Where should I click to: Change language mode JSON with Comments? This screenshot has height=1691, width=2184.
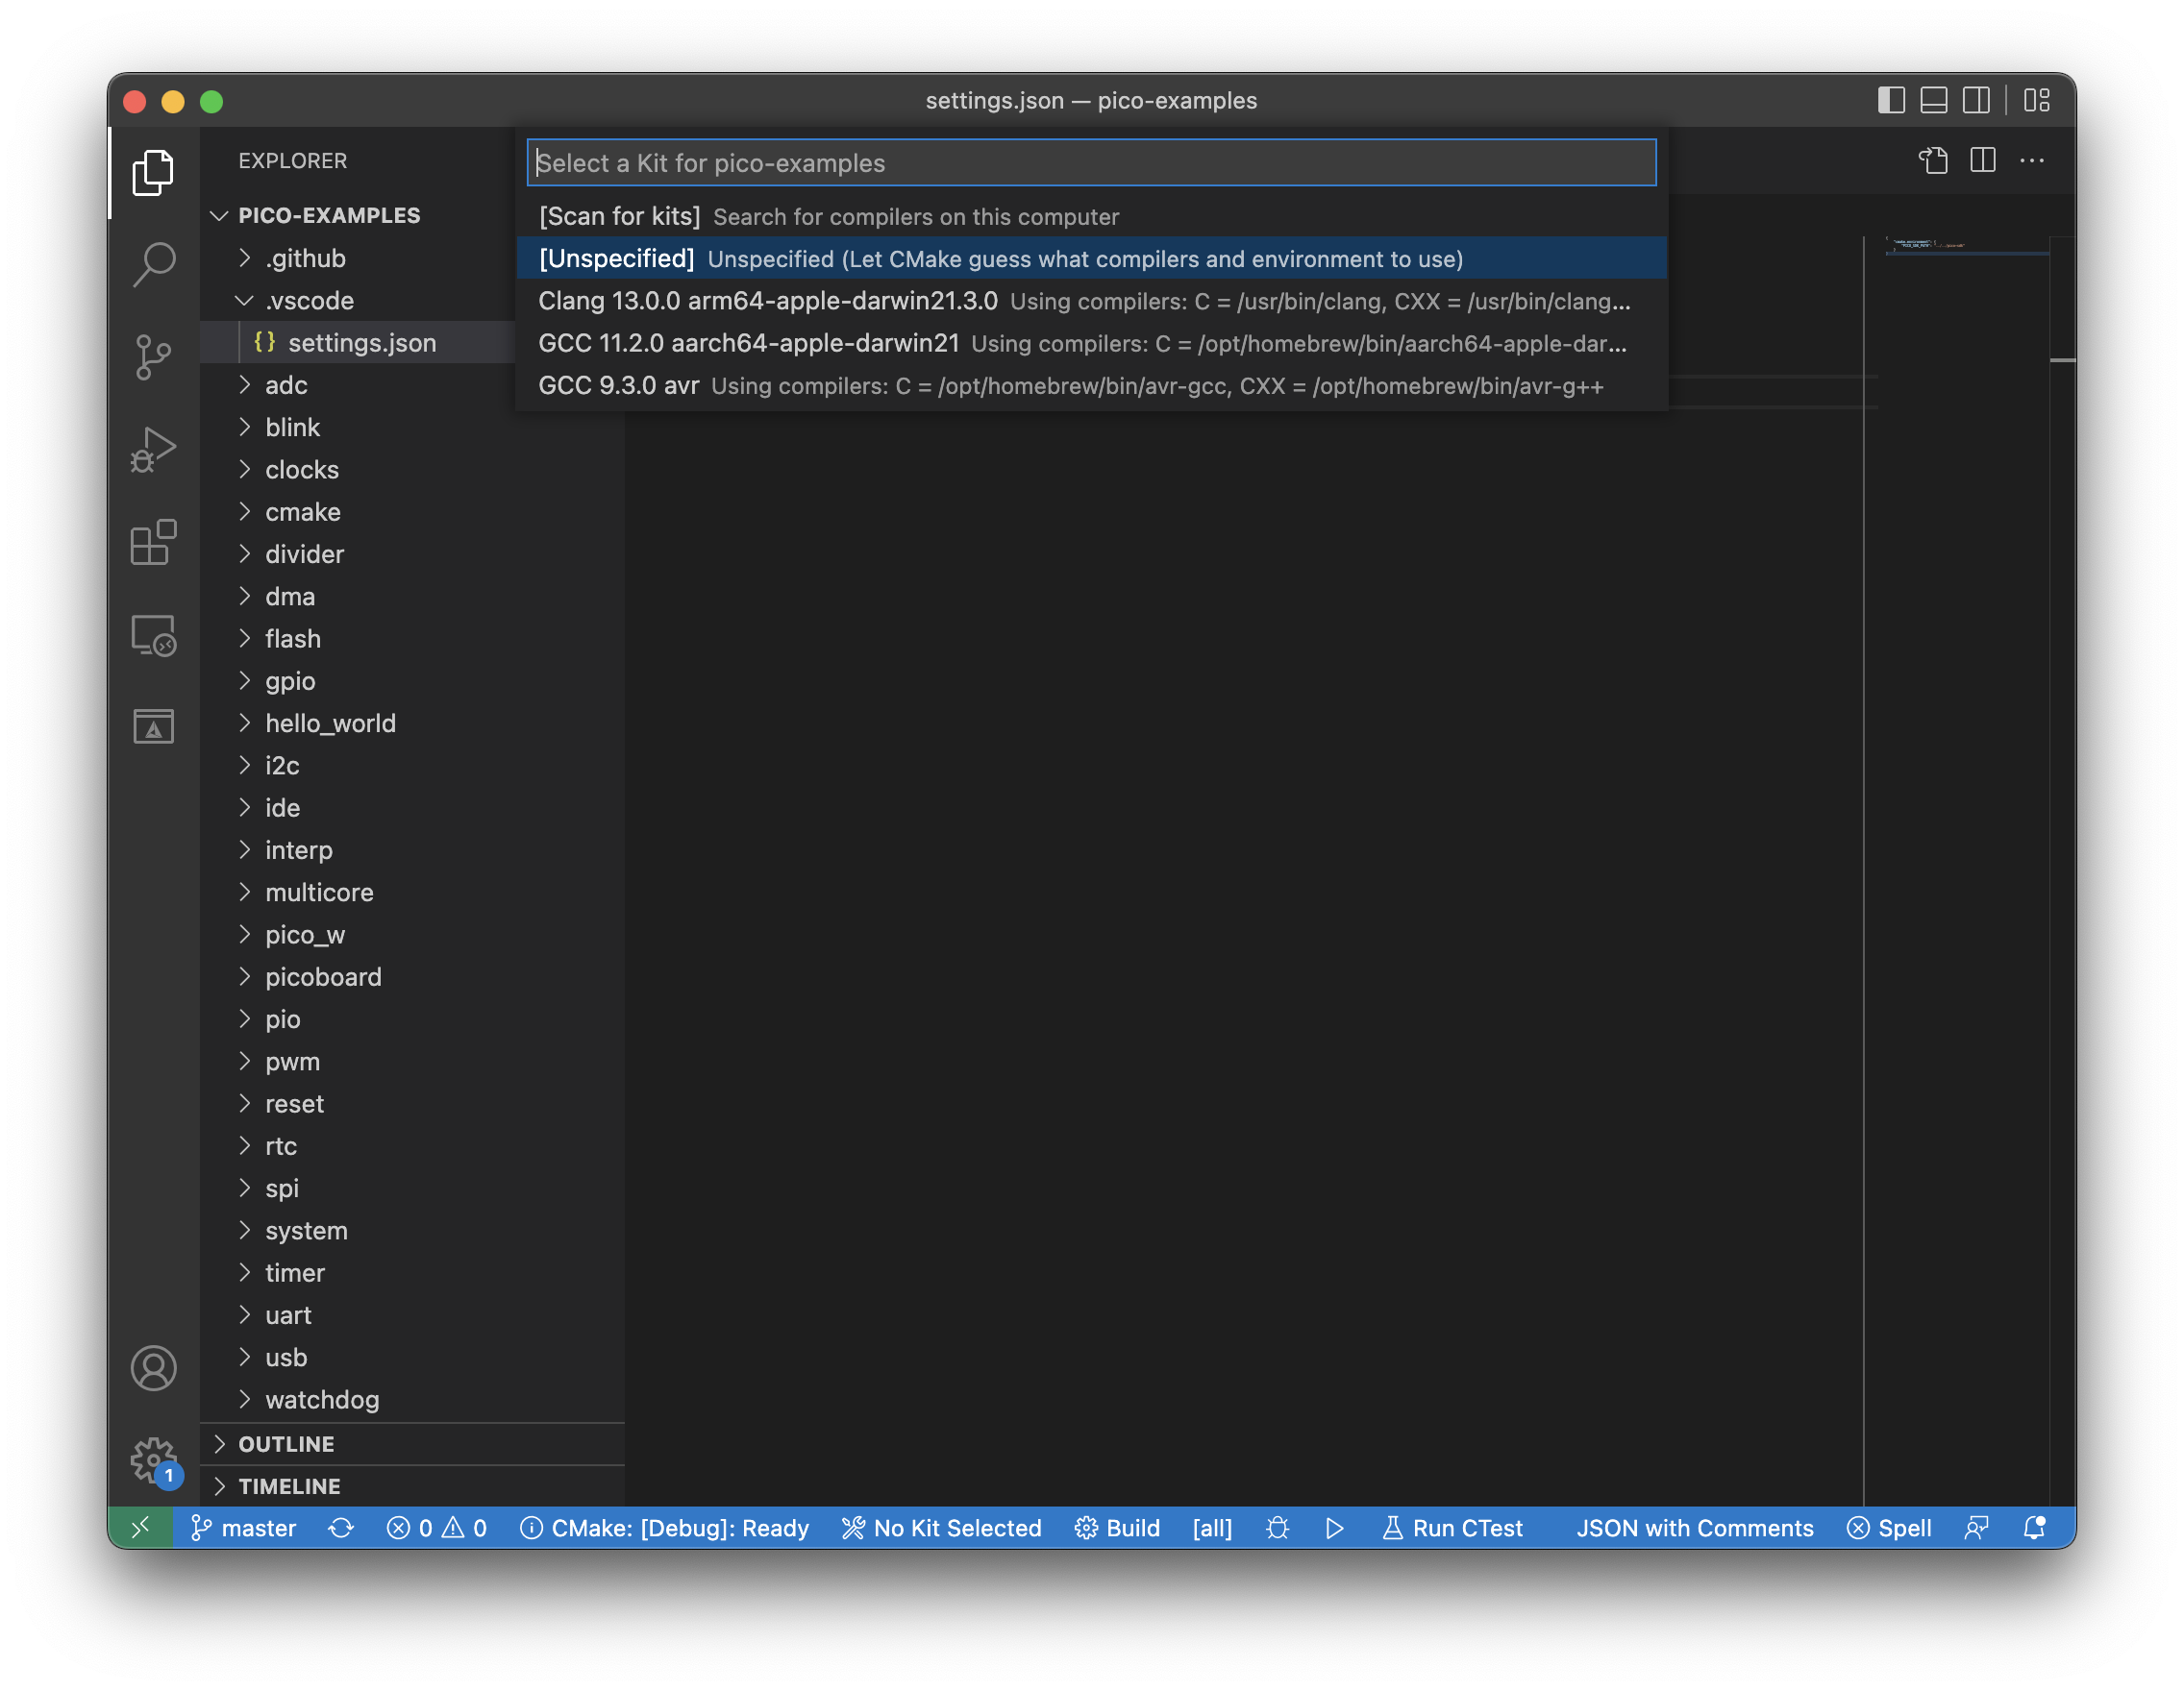1694,1527
